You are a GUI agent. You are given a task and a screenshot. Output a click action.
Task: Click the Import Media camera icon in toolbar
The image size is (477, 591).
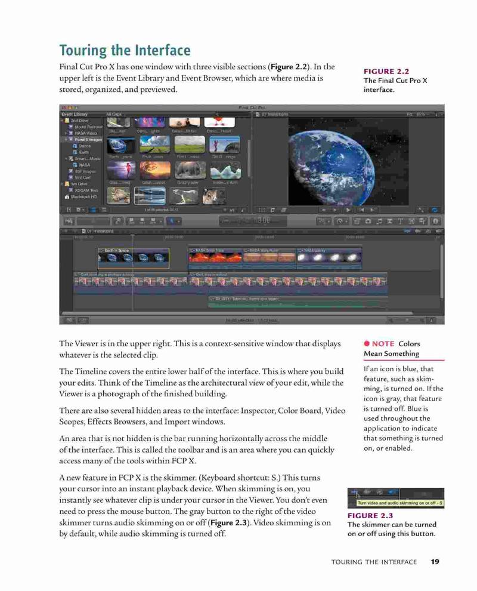pos(69,221)
